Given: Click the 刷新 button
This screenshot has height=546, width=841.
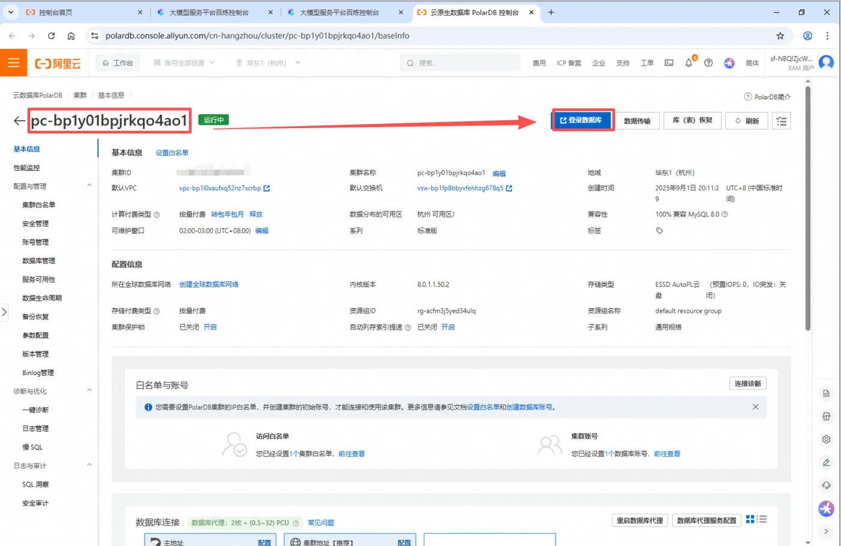Looking at the screenshot, I should click(x=747, y=121).
